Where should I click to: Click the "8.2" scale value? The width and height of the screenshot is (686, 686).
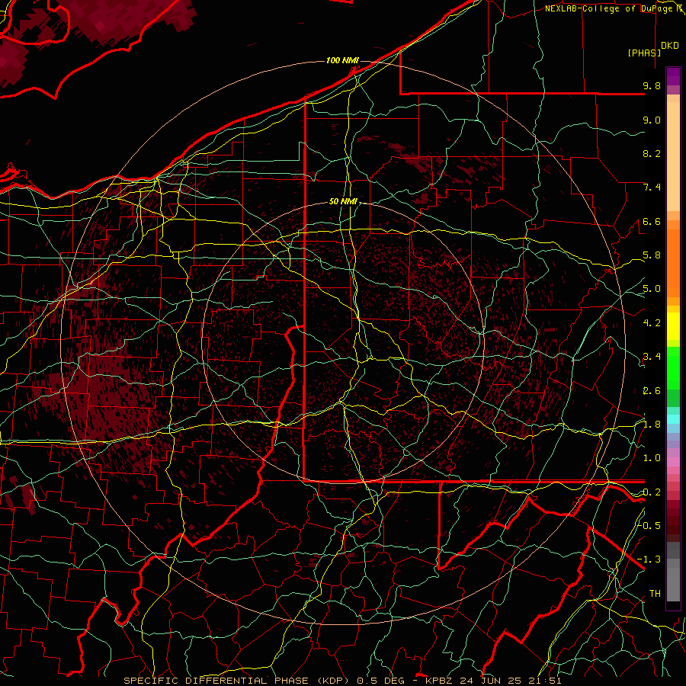pos(652,153)
